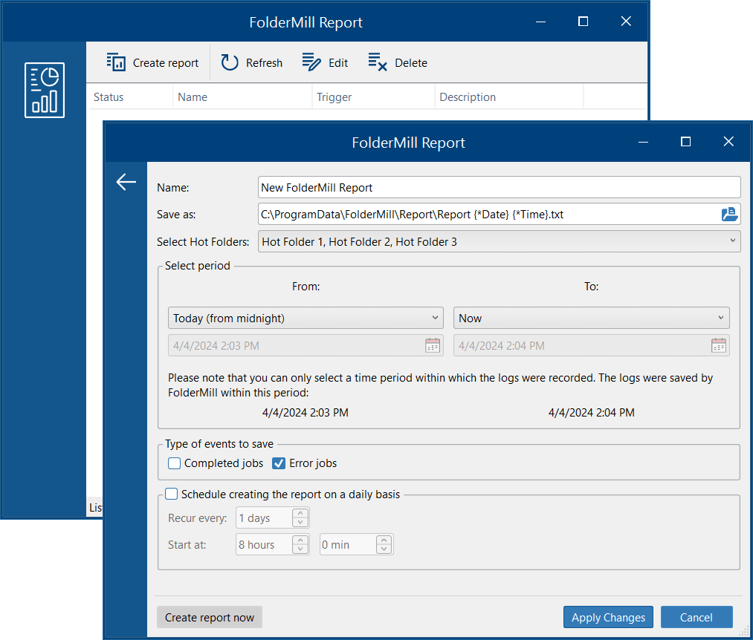Viewport: 753px width, 640px height.
Task: Click Refresh in the back window toolbar
Action: [x=252, y=63]
